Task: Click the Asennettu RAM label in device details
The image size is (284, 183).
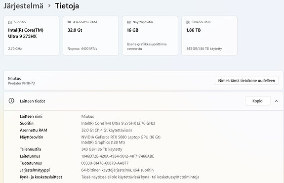Action: [x=34, y=130]
